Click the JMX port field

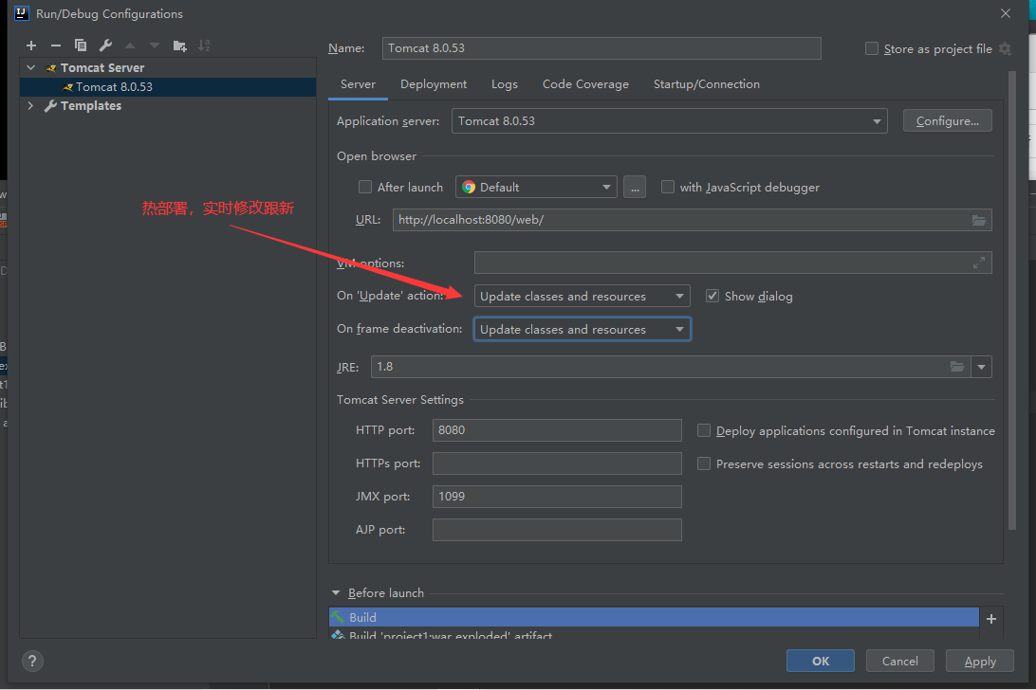557,497
